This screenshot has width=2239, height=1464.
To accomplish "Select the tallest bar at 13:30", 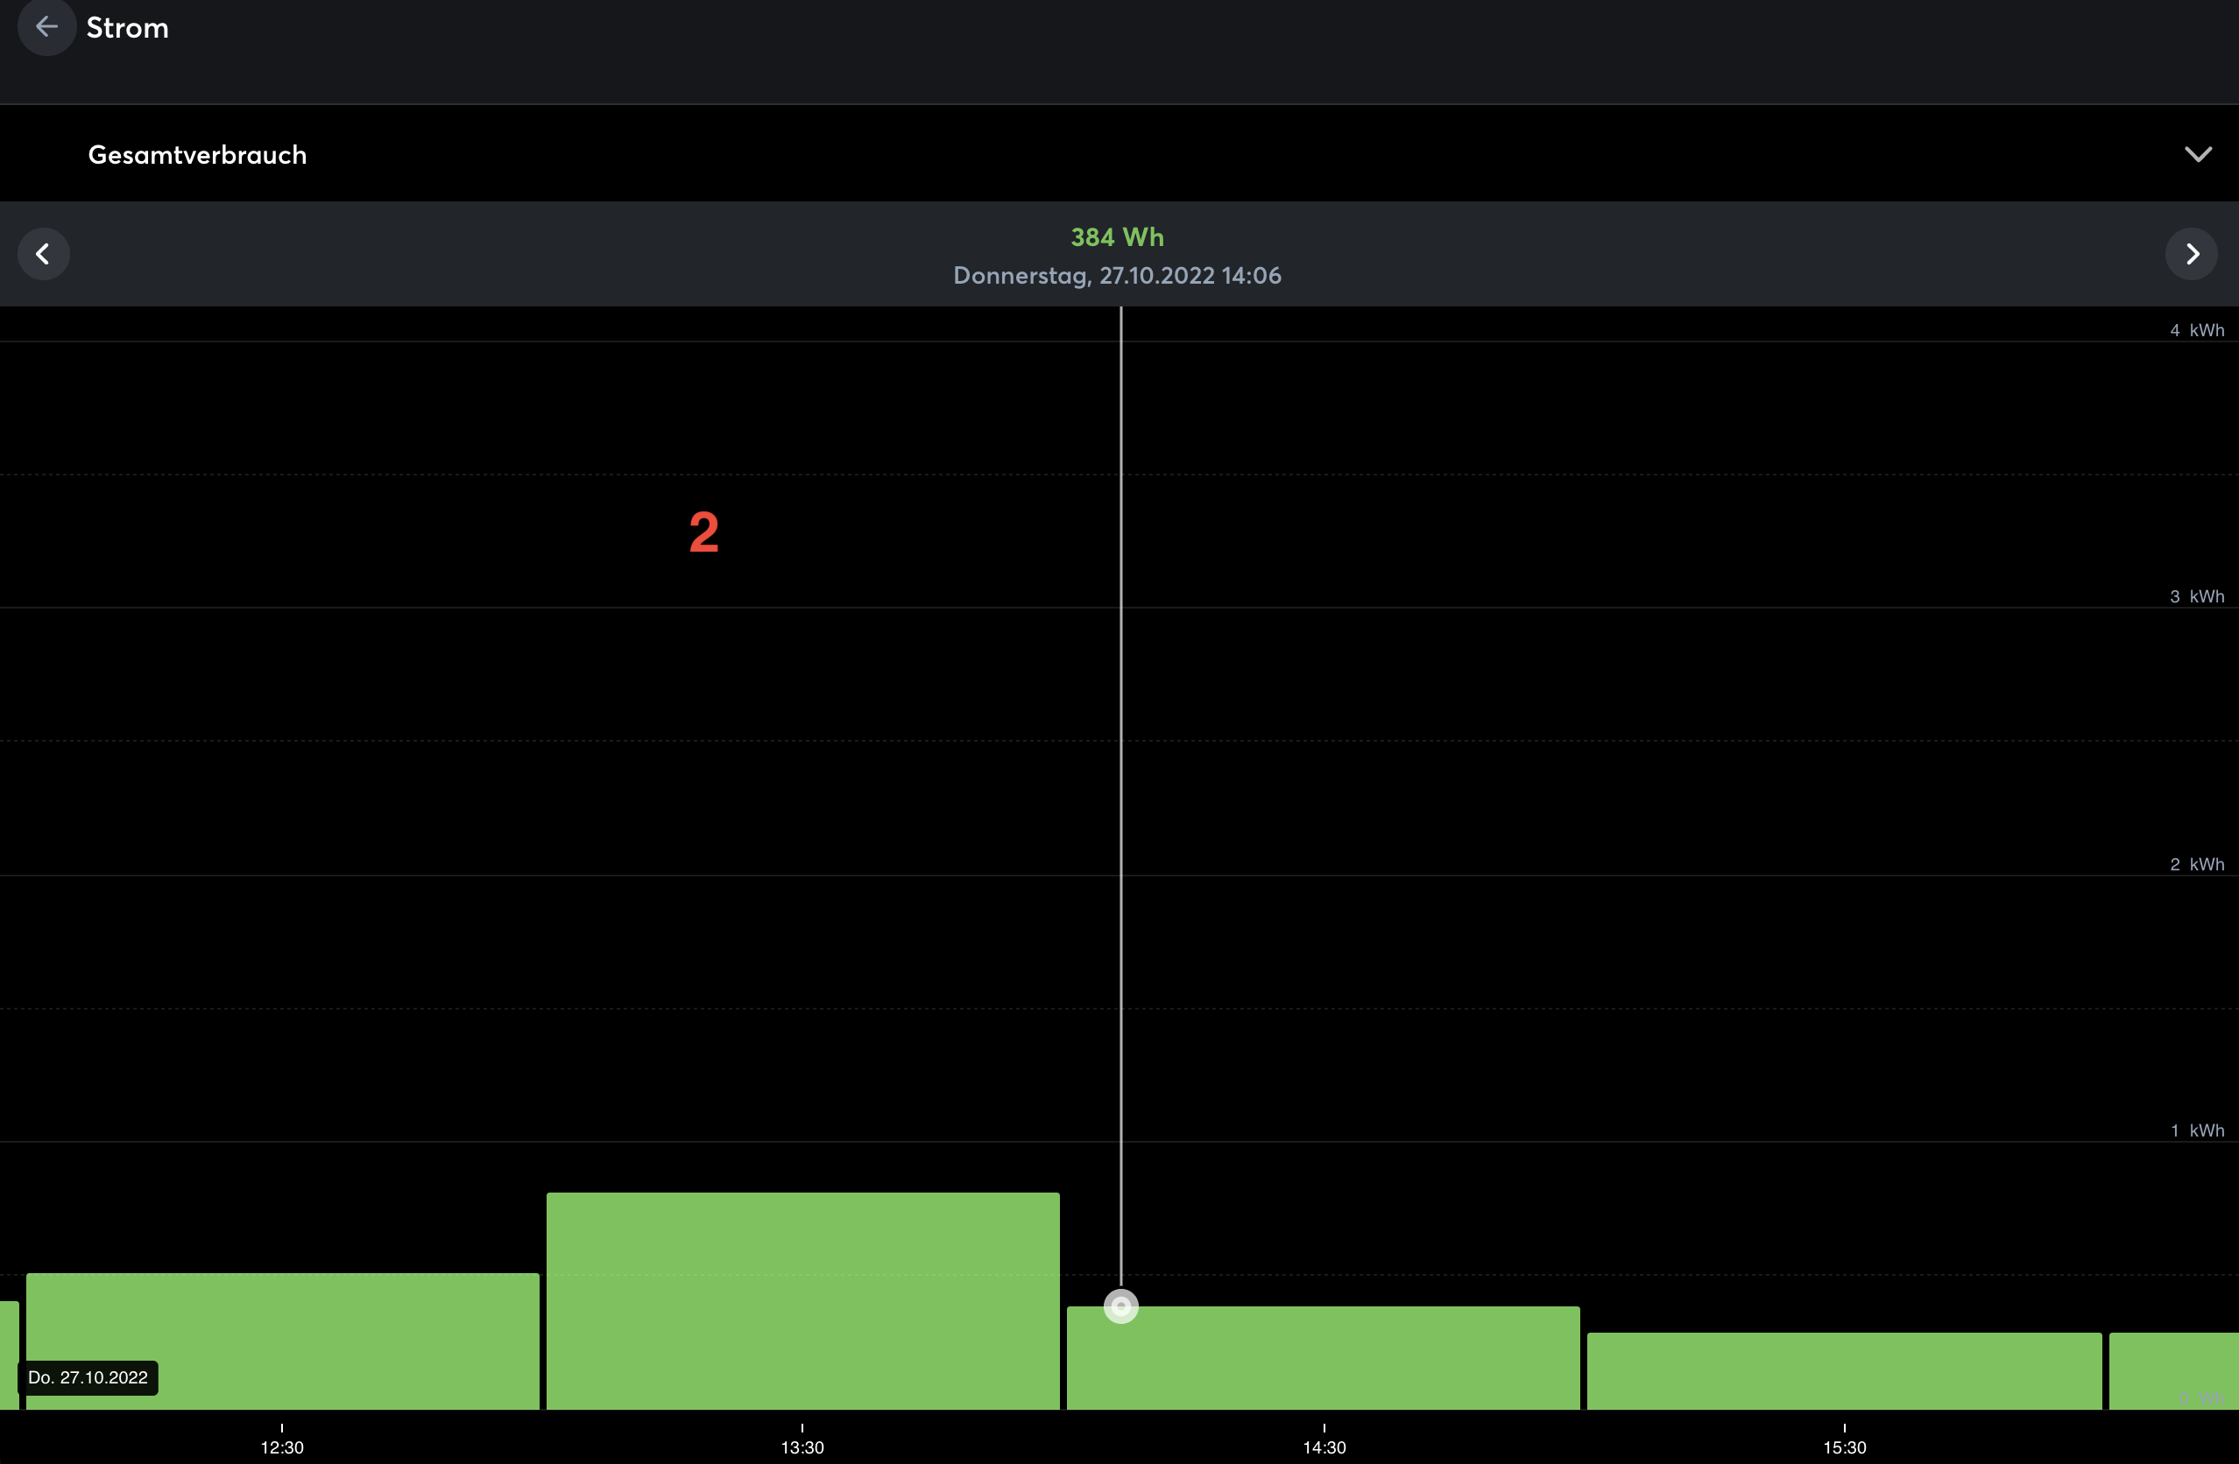I will pyautogui.click(x=802, y=1300).
